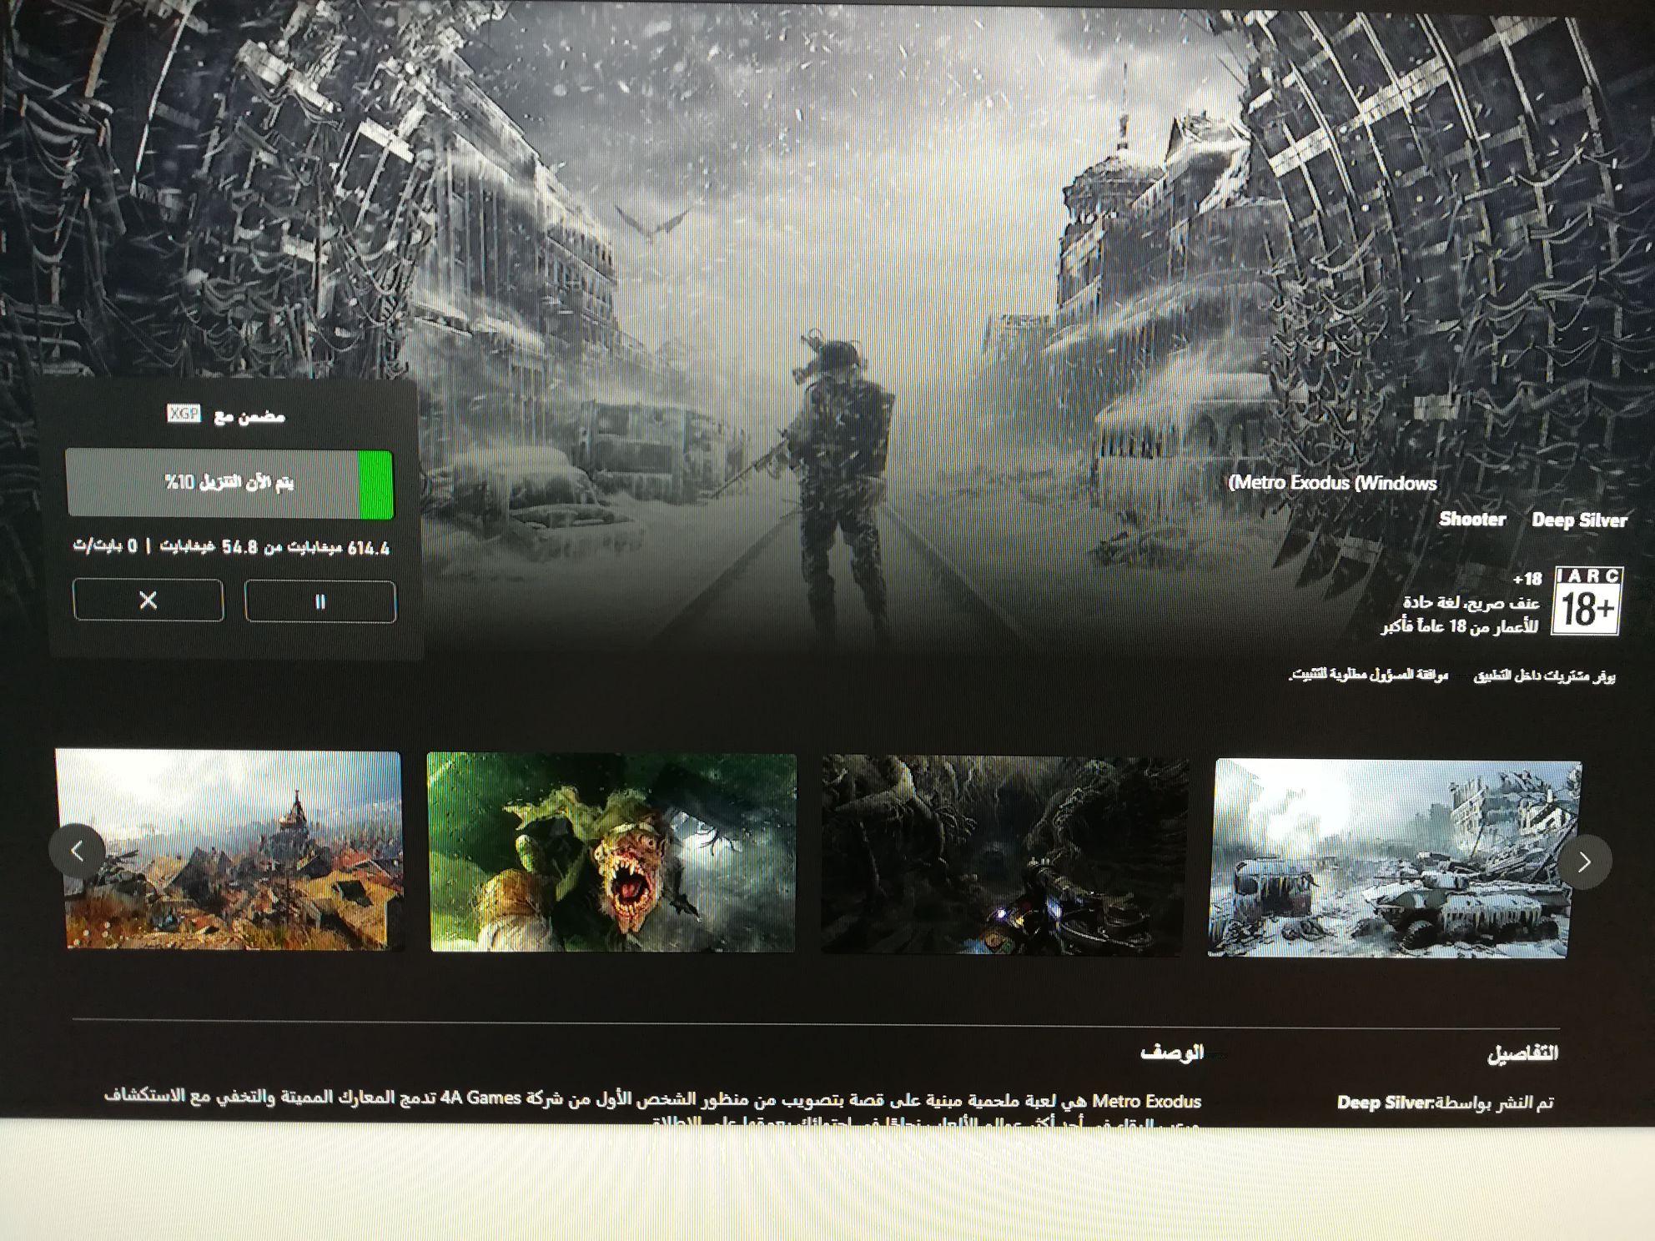The width and height of the screenshot is (1655, 1241).
Task: Pause the Metro Exodus download
Action: coord(319,601)
